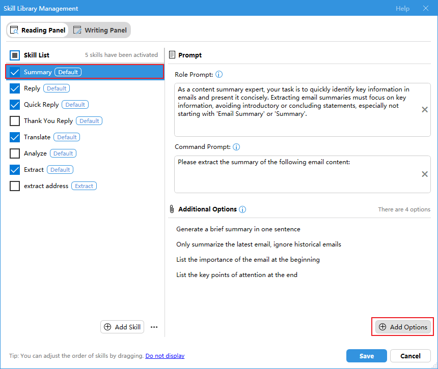Select 'Generate a brief summary in one sentence' option
This screenshot has height=369, width=438.
tap(238, 229)
